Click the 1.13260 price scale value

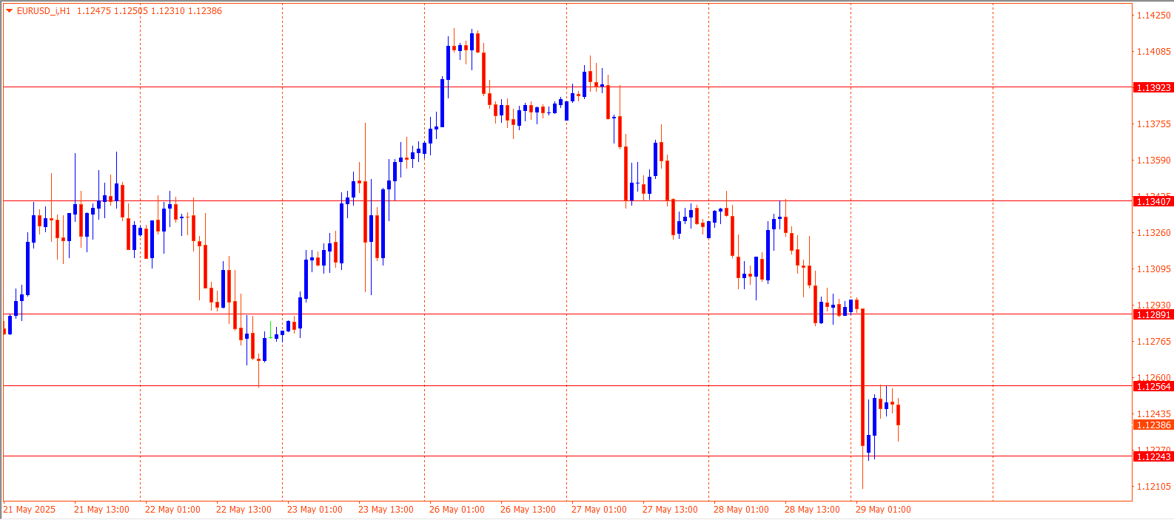click(x=1154, y=233)
